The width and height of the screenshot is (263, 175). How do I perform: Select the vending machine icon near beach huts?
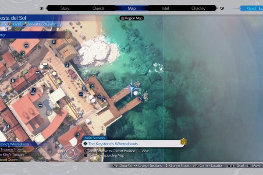coord(54,42)
